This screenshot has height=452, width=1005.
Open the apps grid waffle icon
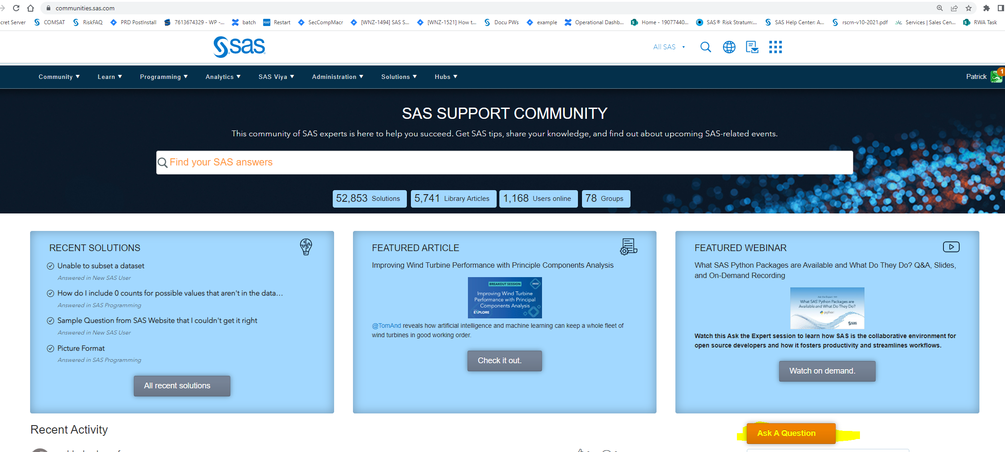(x=775, y=47)
